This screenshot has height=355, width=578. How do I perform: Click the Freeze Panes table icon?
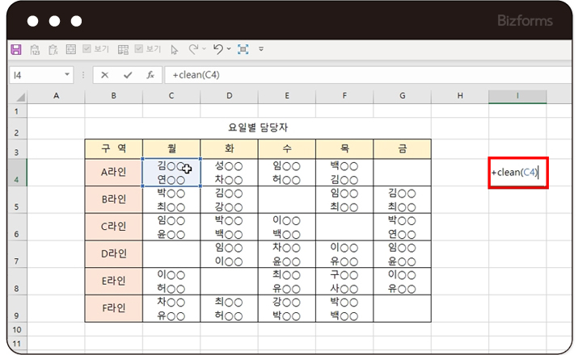click(123, 49)
